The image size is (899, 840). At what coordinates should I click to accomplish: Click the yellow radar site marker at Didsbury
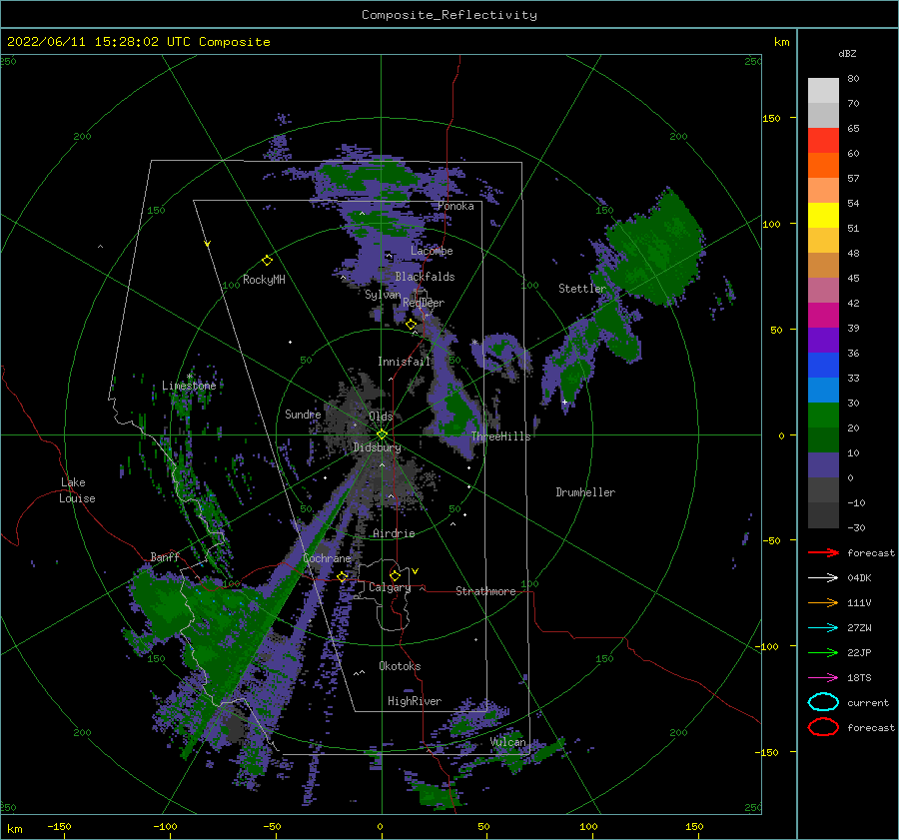pos(382,434)
